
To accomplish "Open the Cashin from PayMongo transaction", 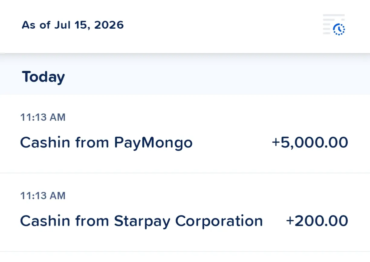I will (185, 134).
